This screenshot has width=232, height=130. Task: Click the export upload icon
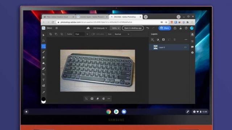[x=175, y=28]
